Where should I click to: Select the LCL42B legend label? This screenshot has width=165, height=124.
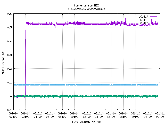[143, 23]
